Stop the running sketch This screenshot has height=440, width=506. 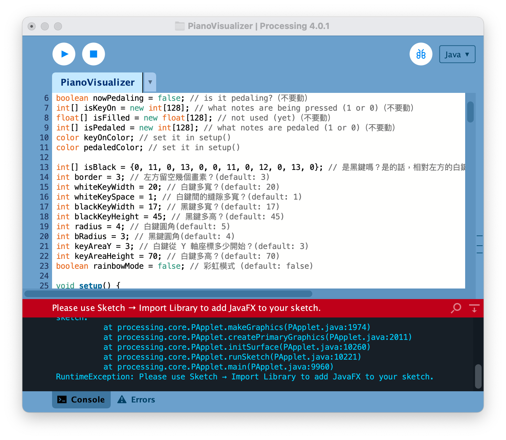[x=94, y=54]
